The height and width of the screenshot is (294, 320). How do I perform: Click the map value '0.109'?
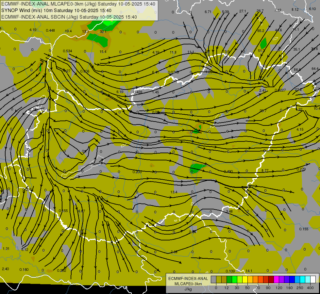click(230, 271)
